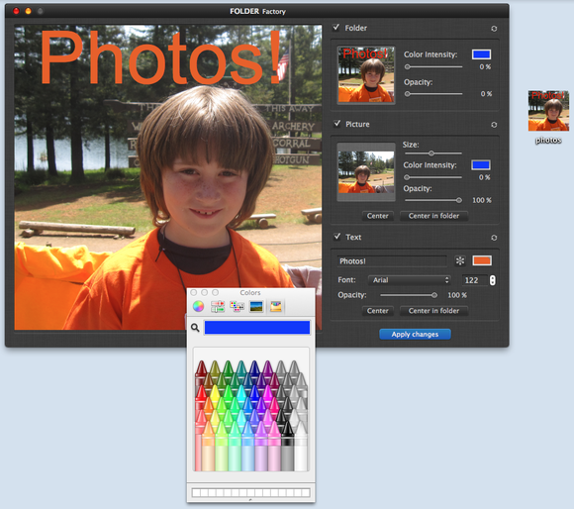Click Center in folder in Picture section
The width and height of the screenshot is (574, 509).
click(x=433, y=216)
